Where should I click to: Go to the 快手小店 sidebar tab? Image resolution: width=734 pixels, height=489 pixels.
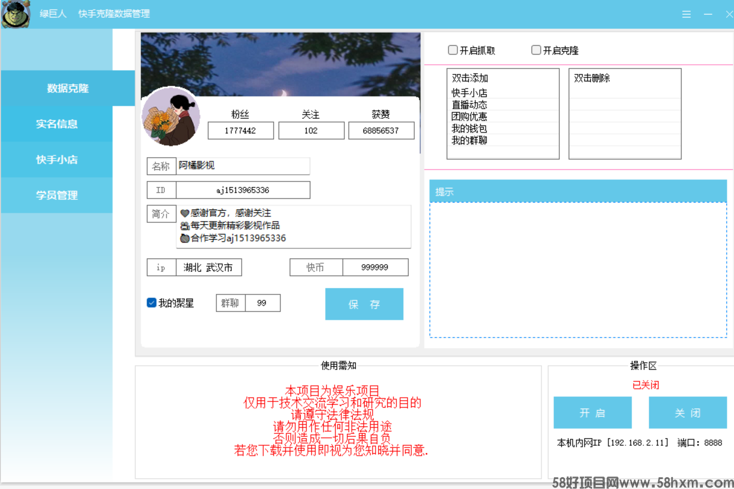pos(57,160)
